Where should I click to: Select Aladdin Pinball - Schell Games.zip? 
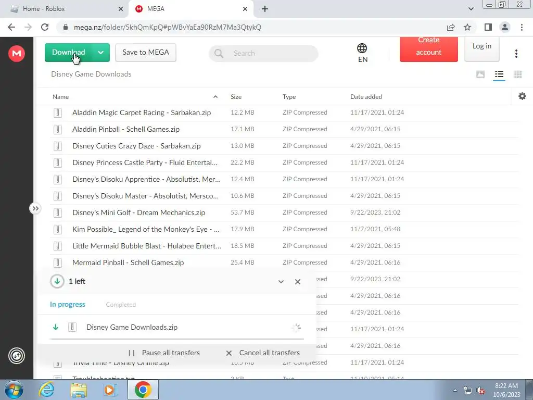pos(284,129)
